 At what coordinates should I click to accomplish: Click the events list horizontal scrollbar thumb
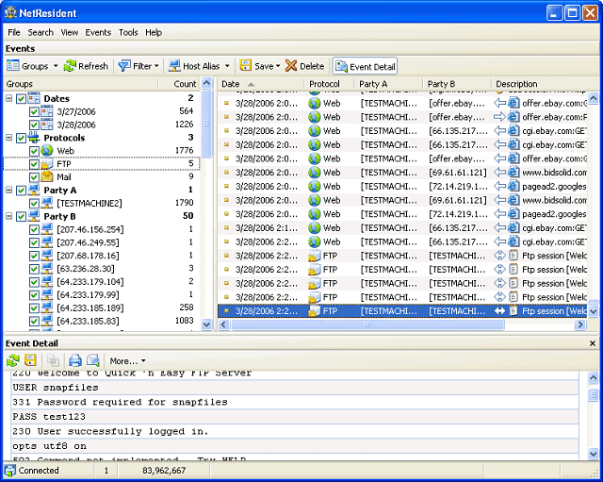tap(367, 324)
